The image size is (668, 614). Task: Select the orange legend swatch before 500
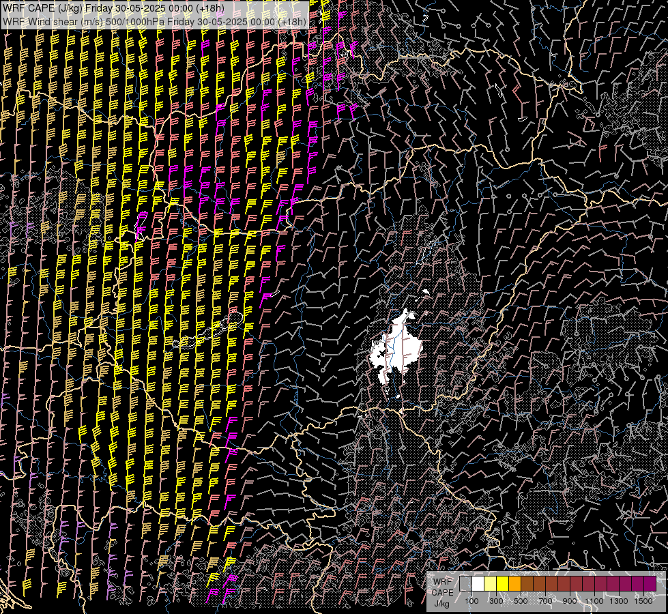click(514, 584)
